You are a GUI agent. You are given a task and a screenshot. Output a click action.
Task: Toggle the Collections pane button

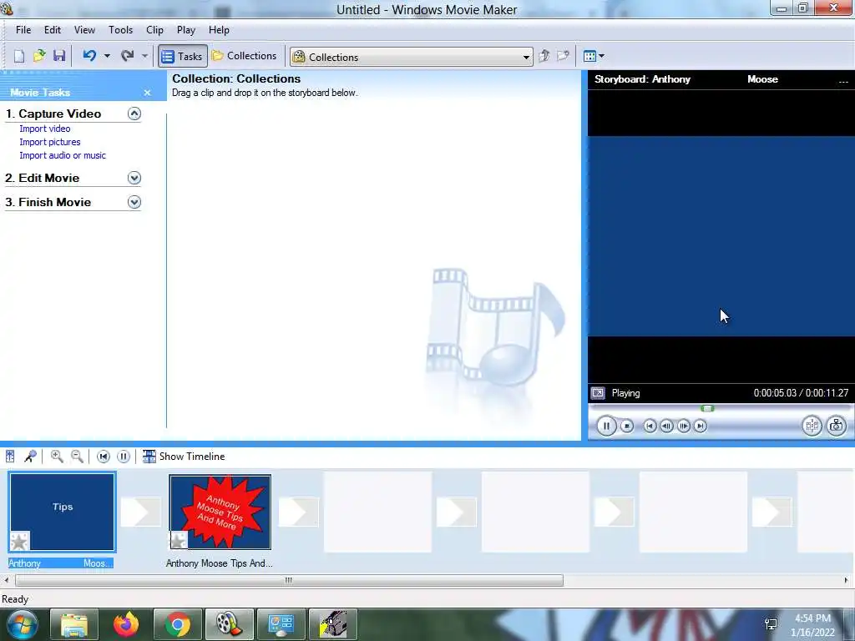tap(244, 56)
